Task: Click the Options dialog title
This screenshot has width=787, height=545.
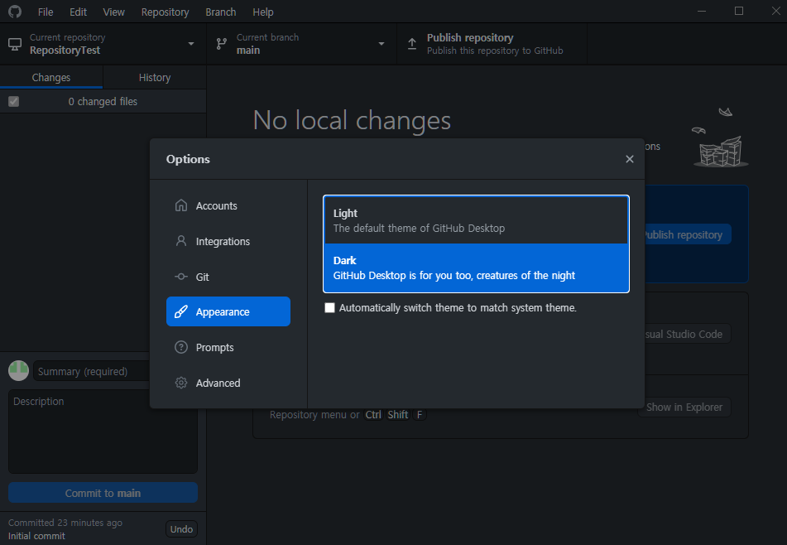Action: [x=188, y=159]
